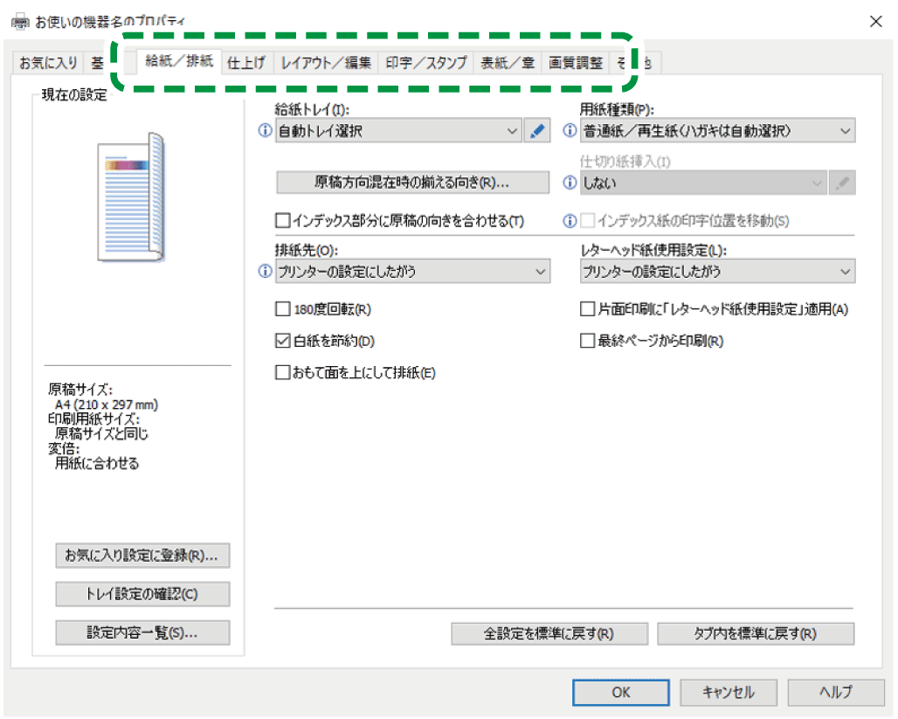This screenshot has width=898, height=719.
Task: Enable the 180度回転 checkbox
Action: pyautogui.click(x=282, y=308)
